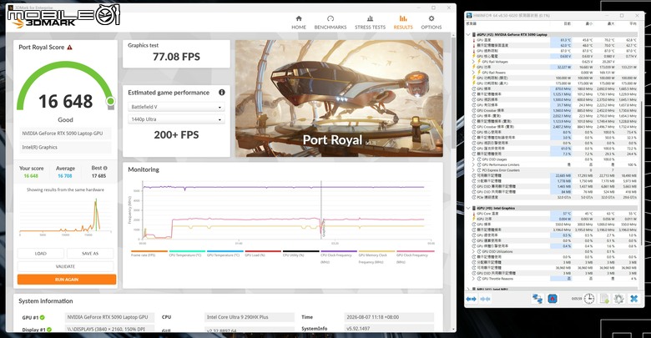Open the HOME tab in 3DMark

pyautogui.click(x=299, y=23)
